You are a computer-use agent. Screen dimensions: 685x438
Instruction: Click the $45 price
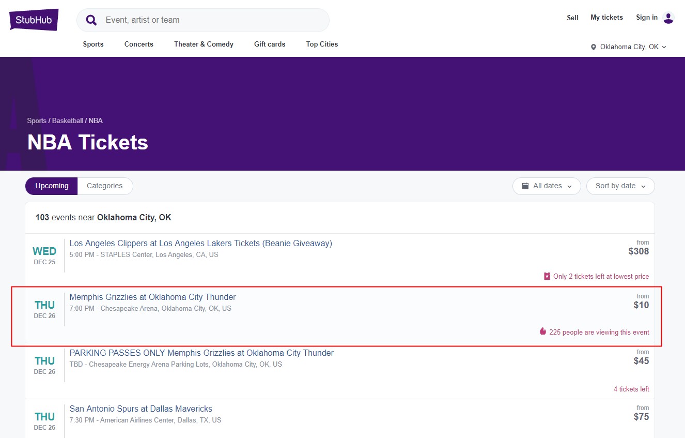[x=641, y=361]
